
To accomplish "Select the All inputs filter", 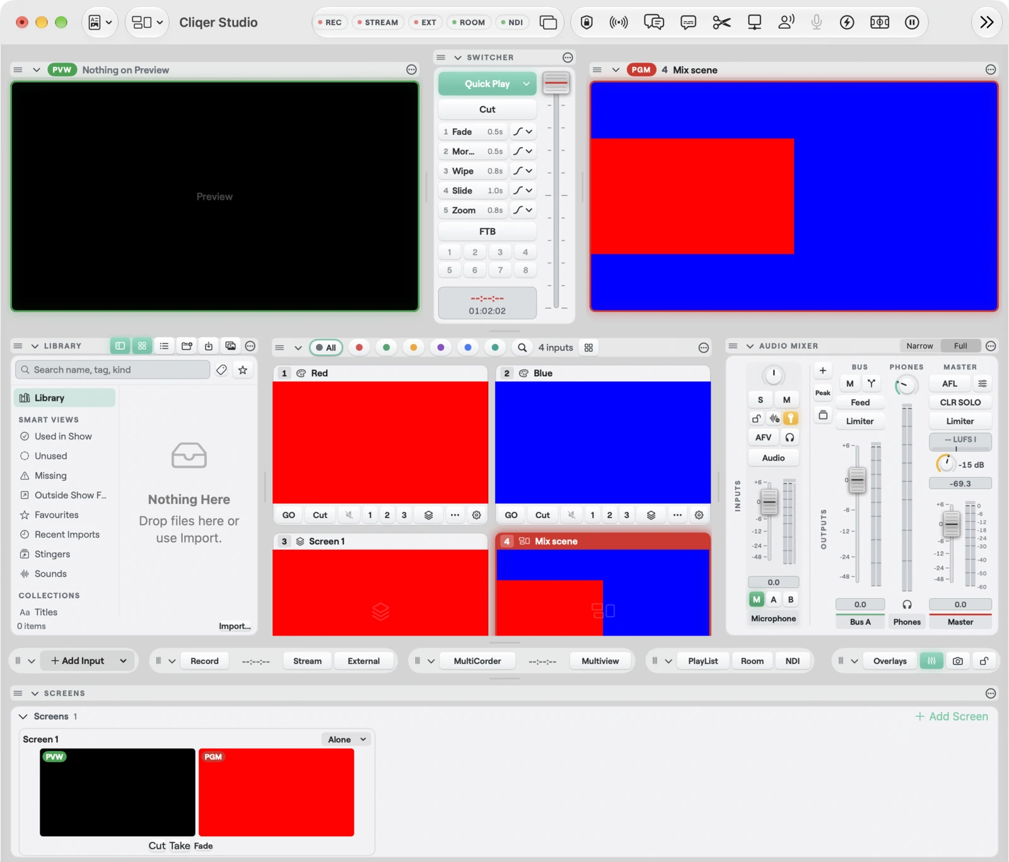I will [326, 348].
